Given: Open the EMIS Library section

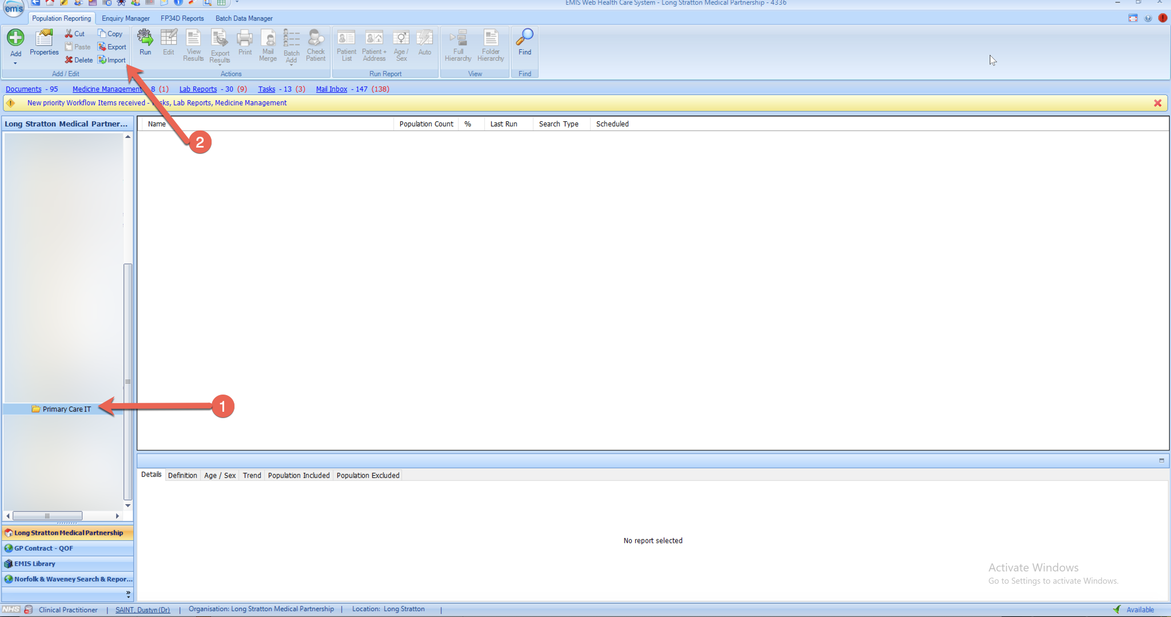Looking at the screenshot, I should (x=67, y=564).
